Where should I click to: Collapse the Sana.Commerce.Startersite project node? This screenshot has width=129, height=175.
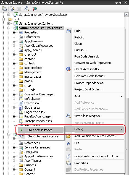pyautogui.click(x=9, y=28)
